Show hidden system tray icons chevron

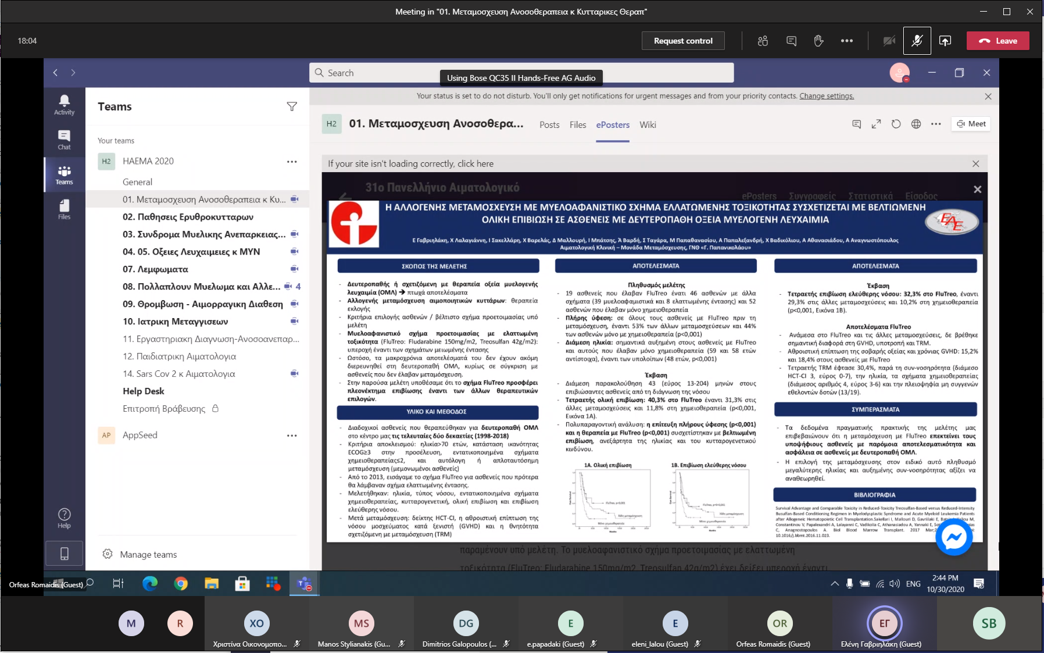pyautogui.click(x=834, y=583)
